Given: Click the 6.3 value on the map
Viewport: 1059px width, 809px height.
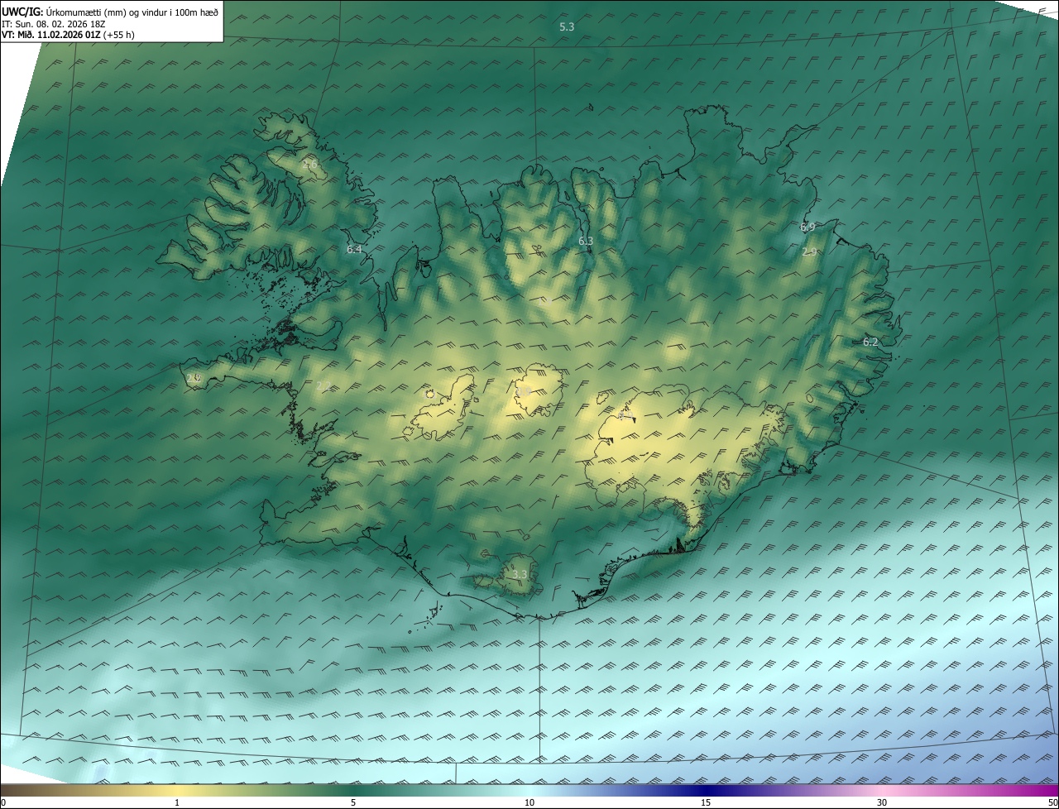Looking at the screenshot, I should point(586,241).
